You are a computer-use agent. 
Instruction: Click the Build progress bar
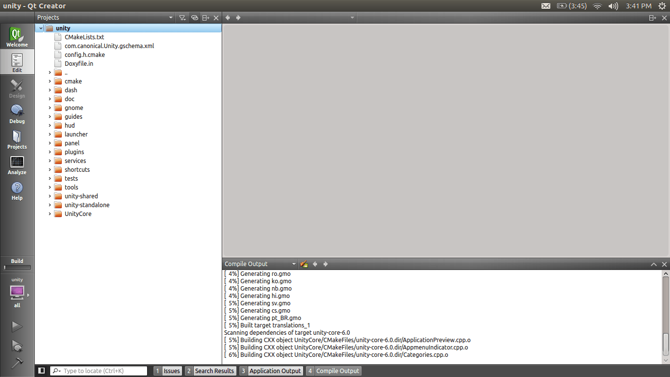(x=17, y=268)
